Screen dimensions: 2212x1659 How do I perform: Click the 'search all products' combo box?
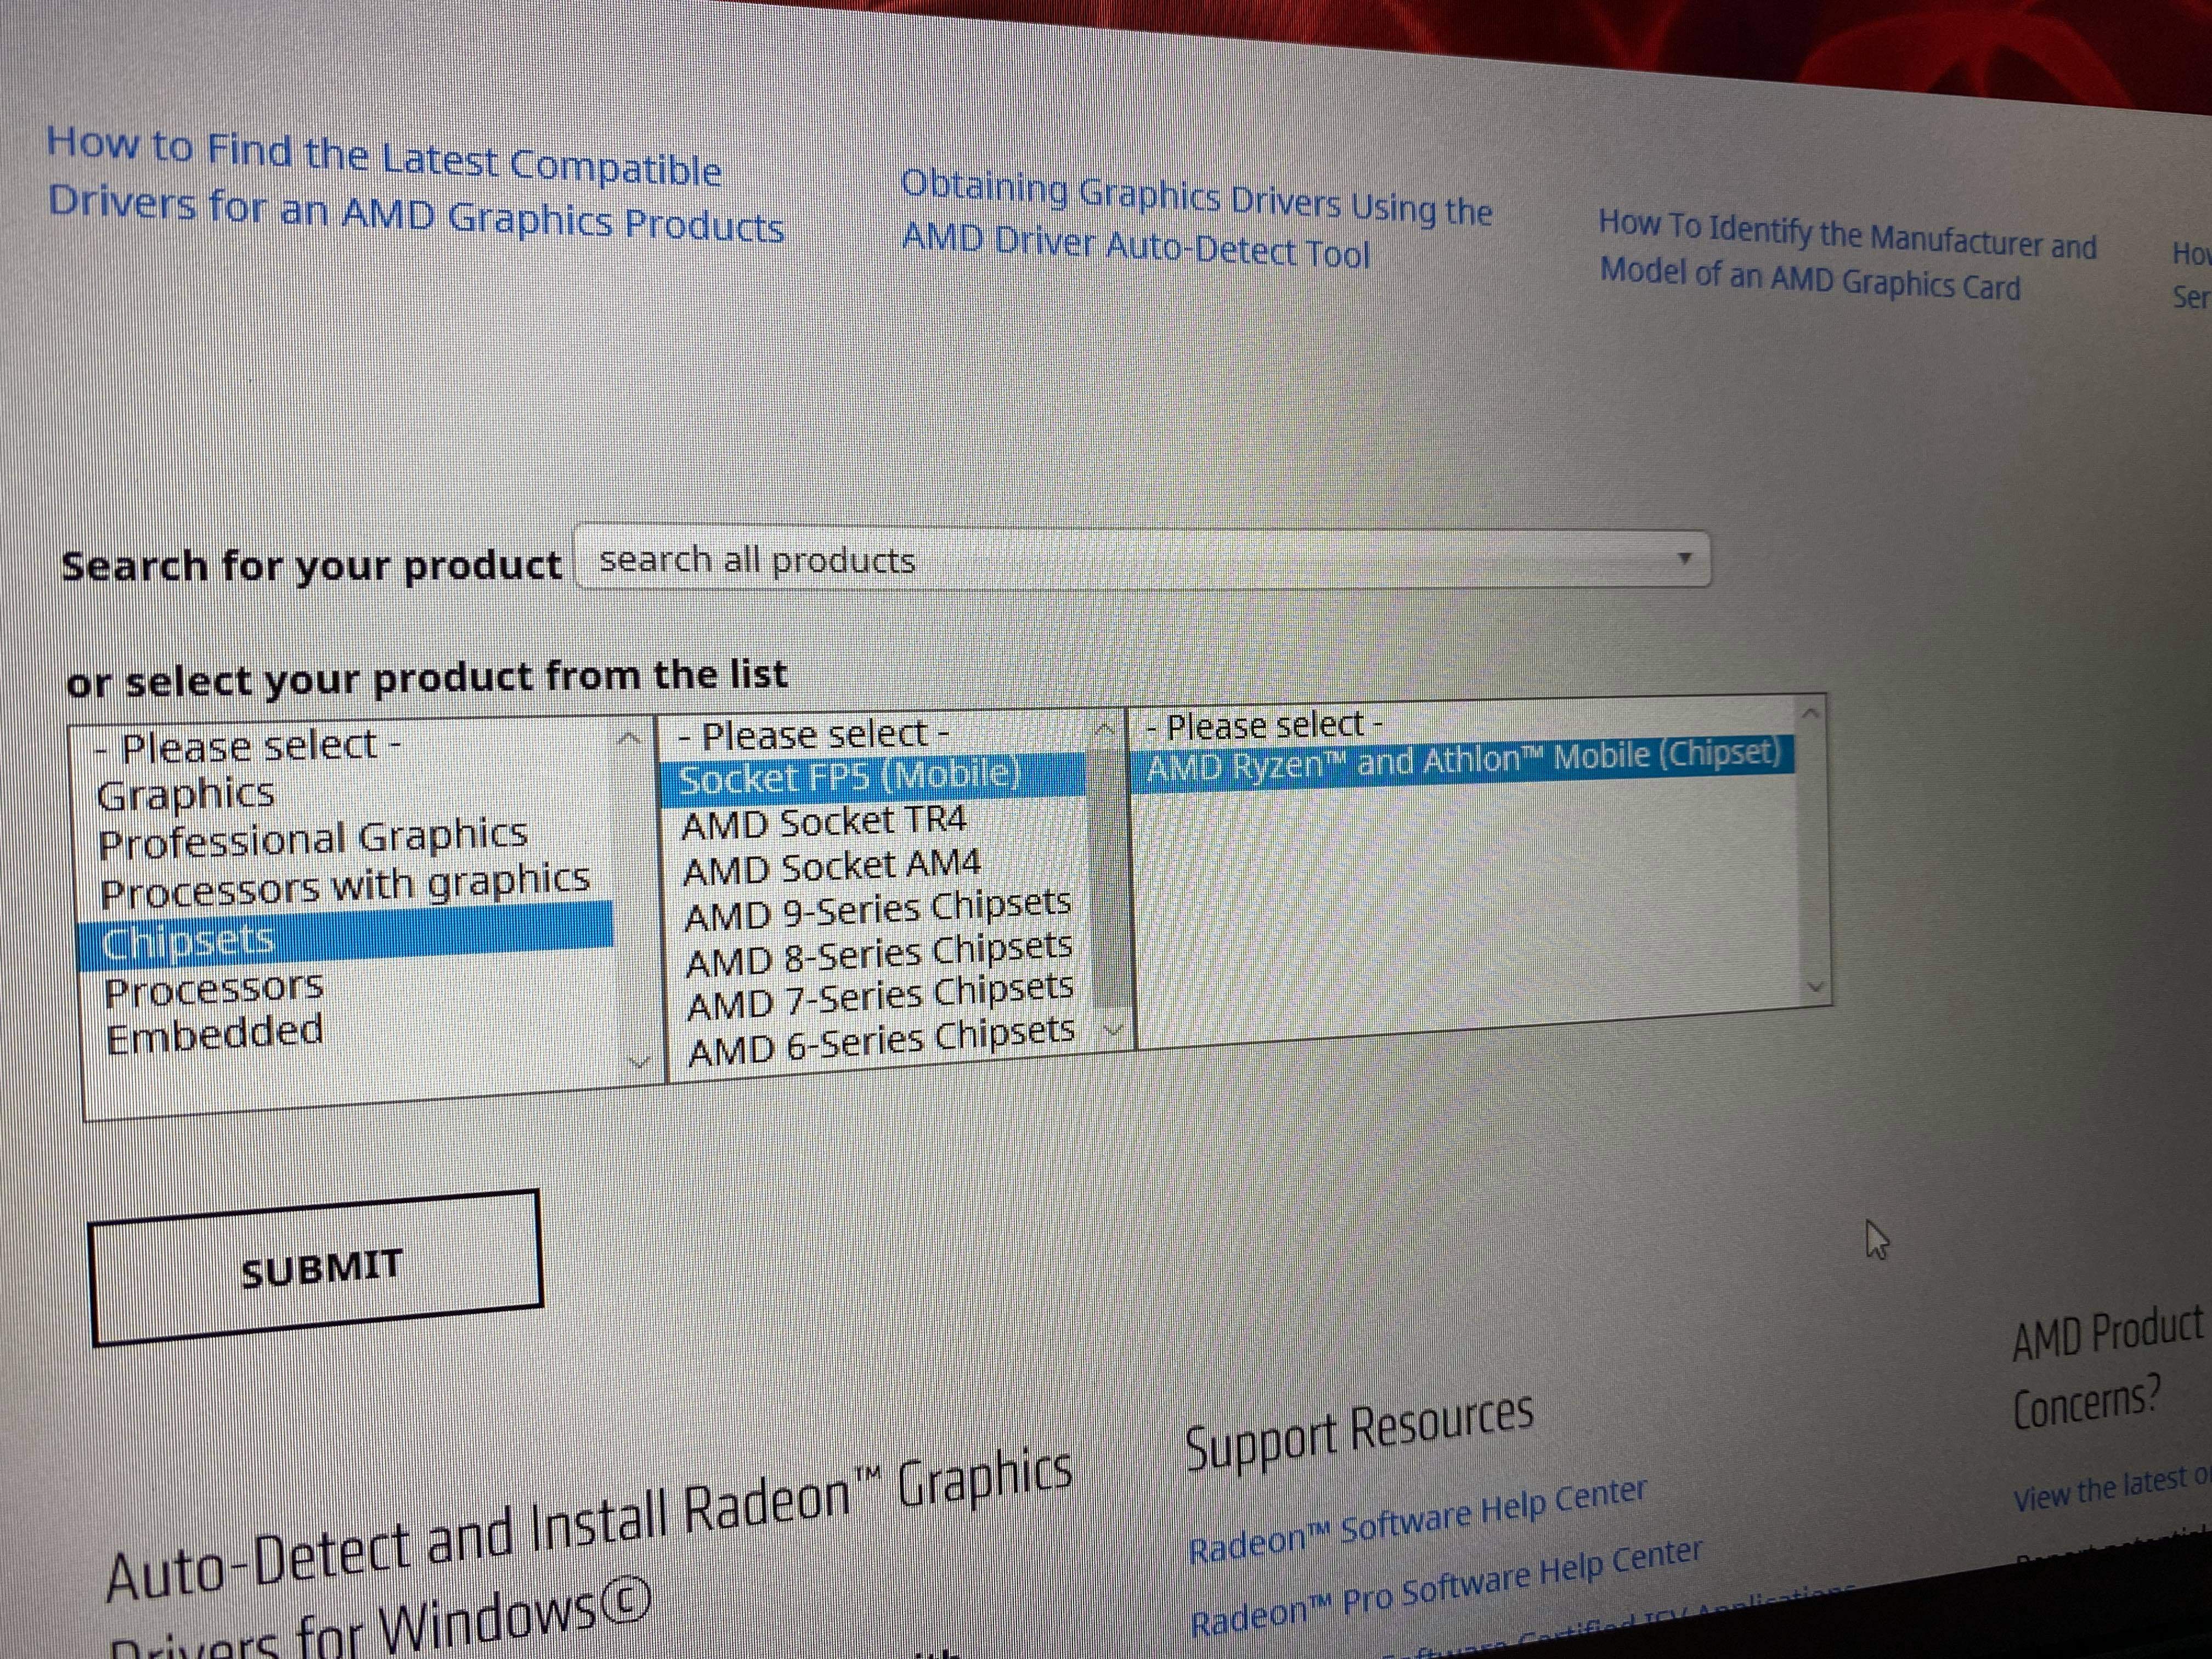pos(1142,559)
